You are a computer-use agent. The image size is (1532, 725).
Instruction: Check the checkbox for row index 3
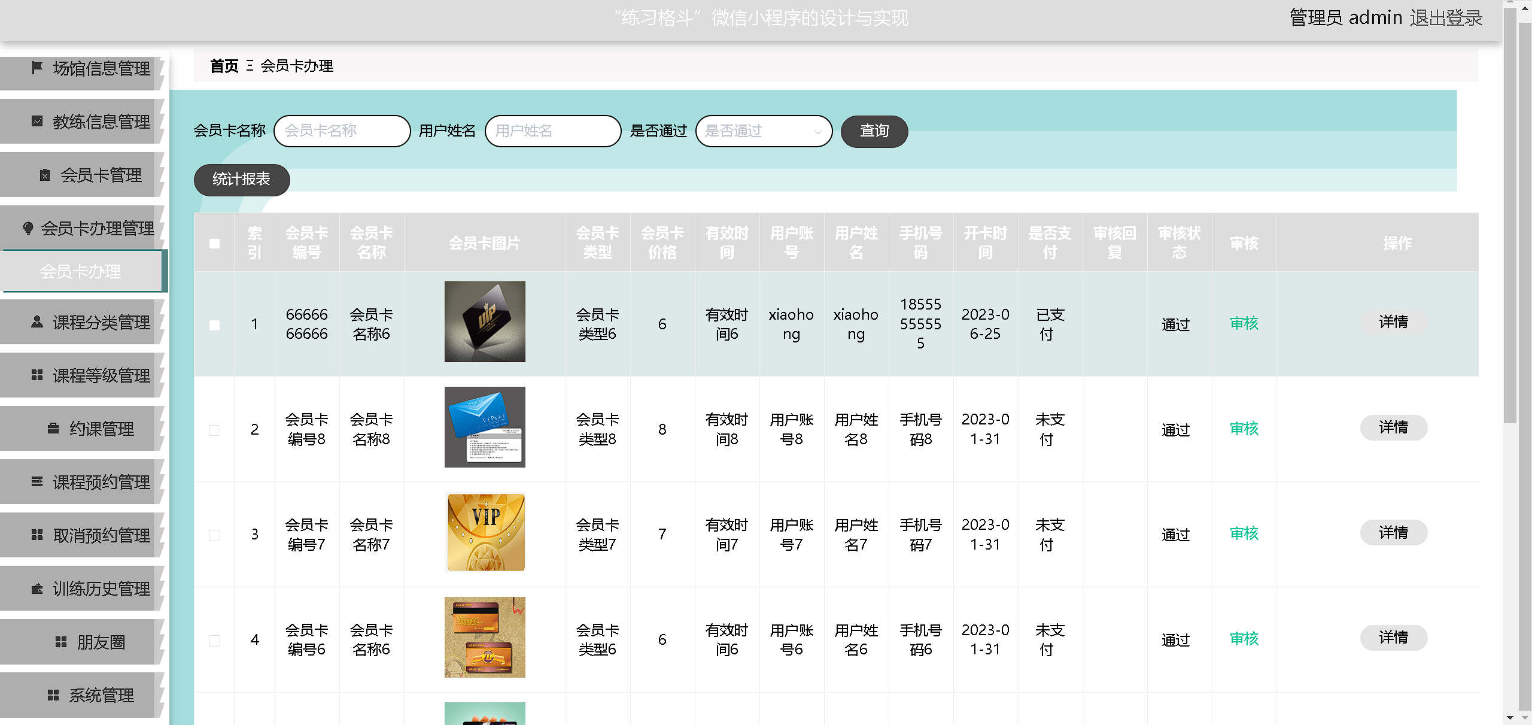(214, 535)
